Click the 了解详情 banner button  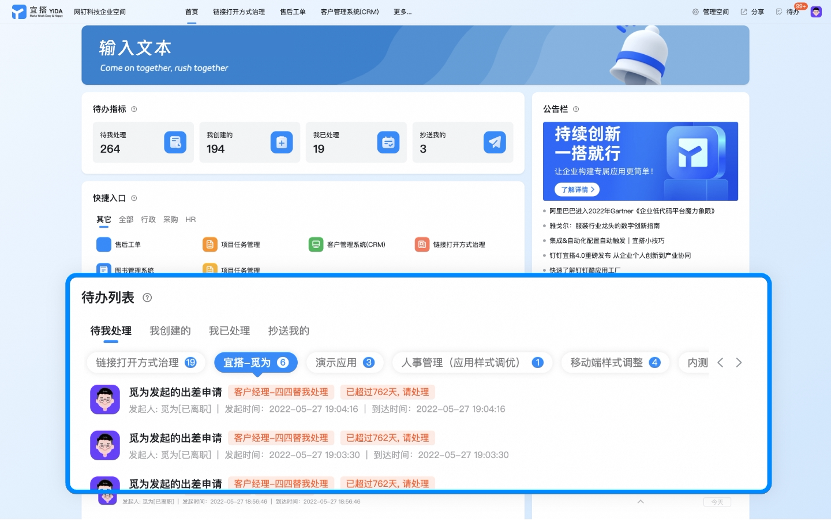coord(577,189)
